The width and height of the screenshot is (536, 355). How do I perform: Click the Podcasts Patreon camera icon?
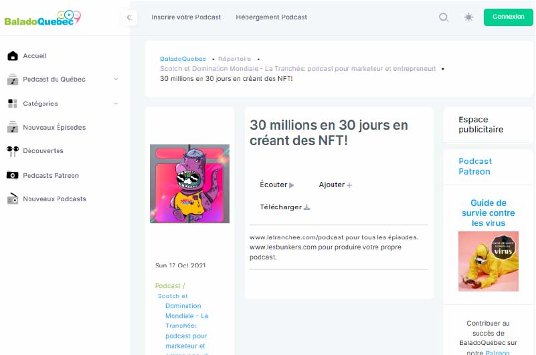13,175
